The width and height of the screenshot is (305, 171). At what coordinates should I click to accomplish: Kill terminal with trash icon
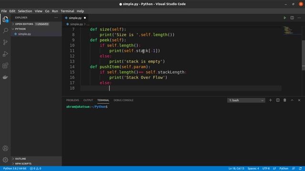(285, 100)
